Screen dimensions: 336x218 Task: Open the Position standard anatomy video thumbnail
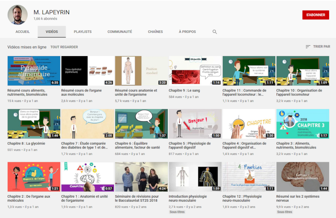pyautogui.click(x=141, y=71)
